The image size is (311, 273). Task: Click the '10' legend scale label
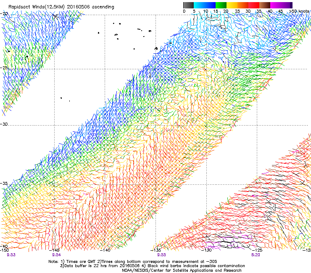[206, 11]
